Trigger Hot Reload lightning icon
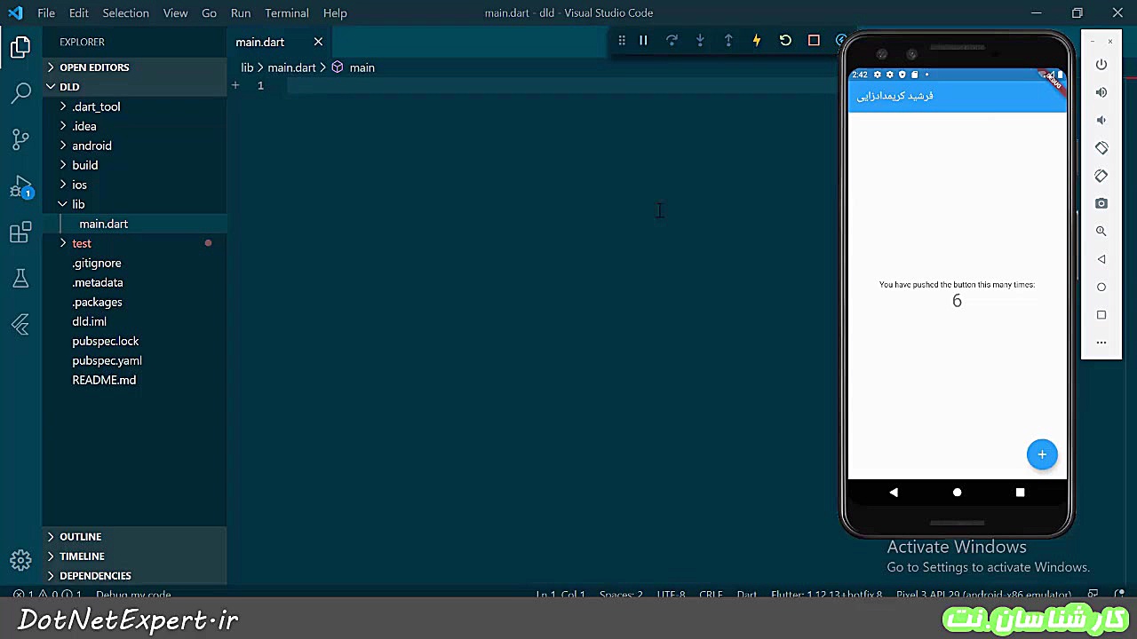The width and height of the screenshot is (1137, 639). [757, 40]
